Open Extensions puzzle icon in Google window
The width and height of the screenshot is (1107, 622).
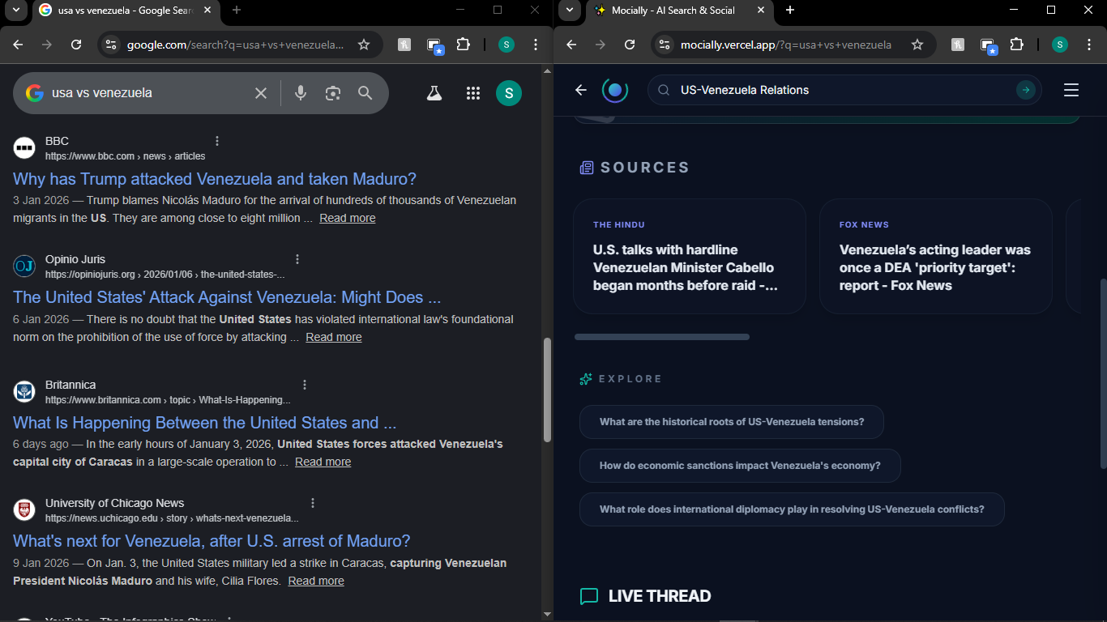coord(464,45)
